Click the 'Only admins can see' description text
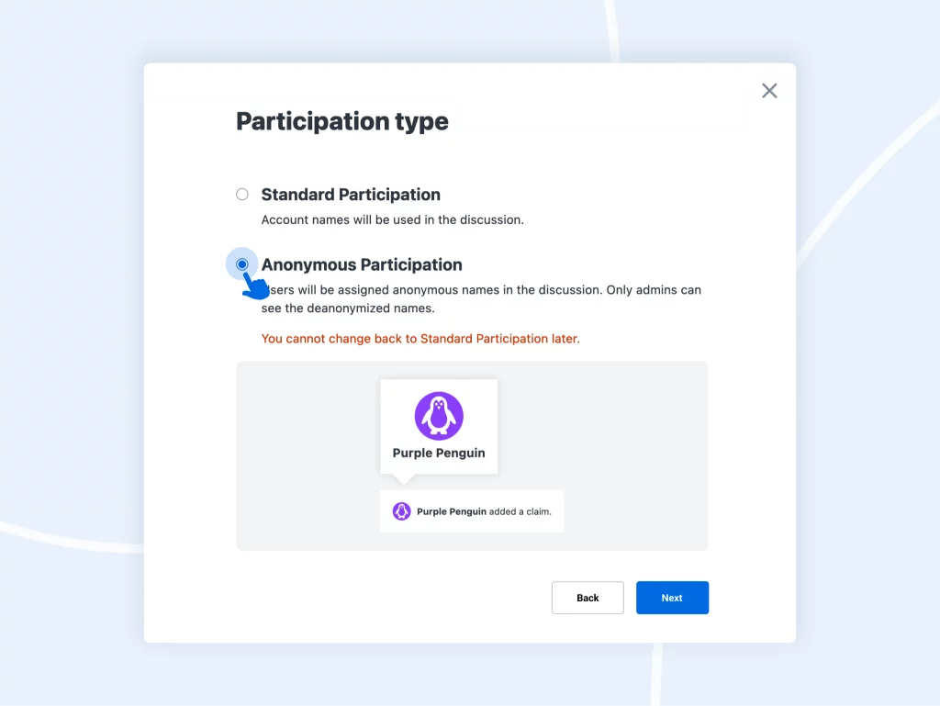 (x=481, y=299)
